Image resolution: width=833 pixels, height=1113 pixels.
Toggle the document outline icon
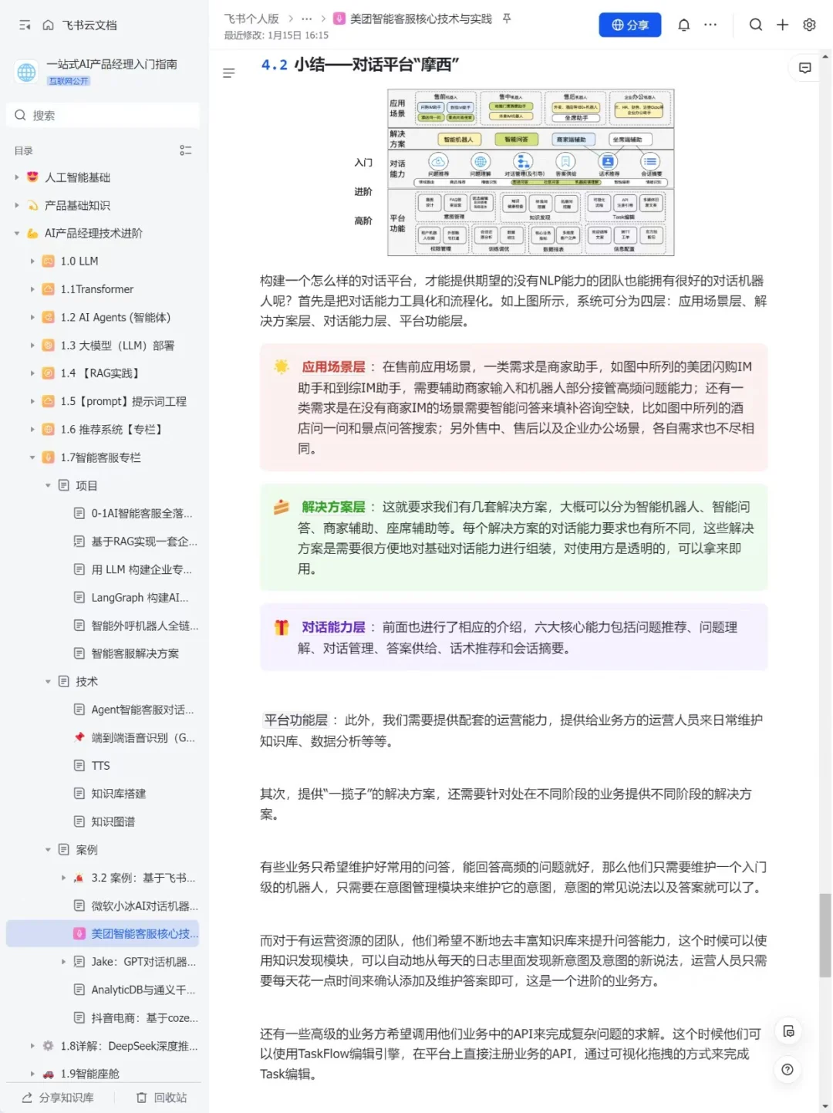pos(228,73)
